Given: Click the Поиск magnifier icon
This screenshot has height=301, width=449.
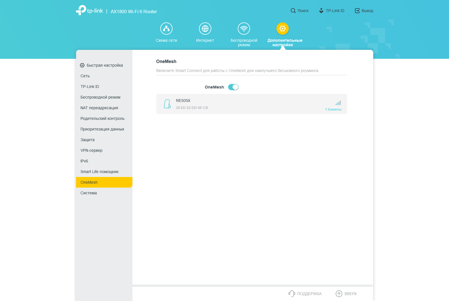Looking at the screenshot, I should click(x=293, y=11).
